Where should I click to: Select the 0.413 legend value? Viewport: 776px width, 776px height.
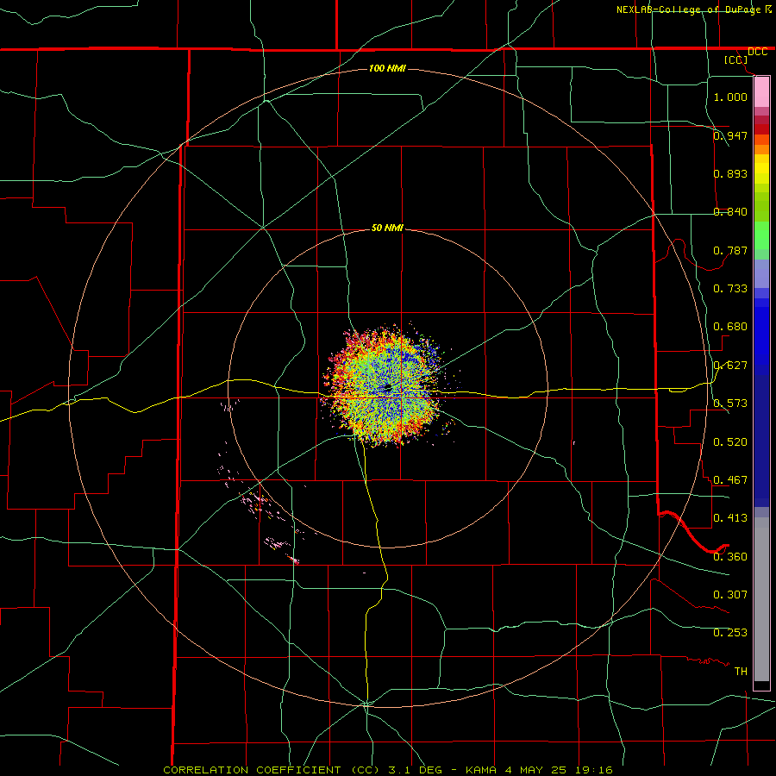coord(730,518)
